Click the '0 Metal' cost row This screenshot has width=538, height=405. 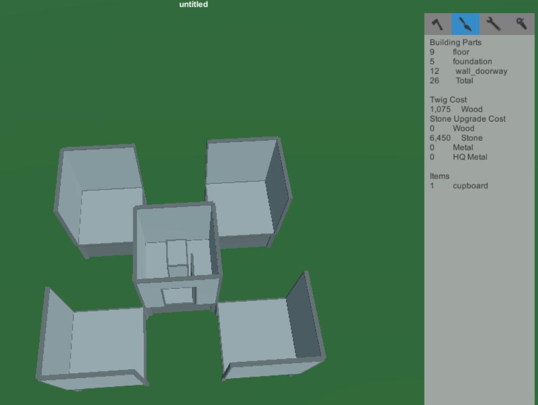click(x=451, y=147)
